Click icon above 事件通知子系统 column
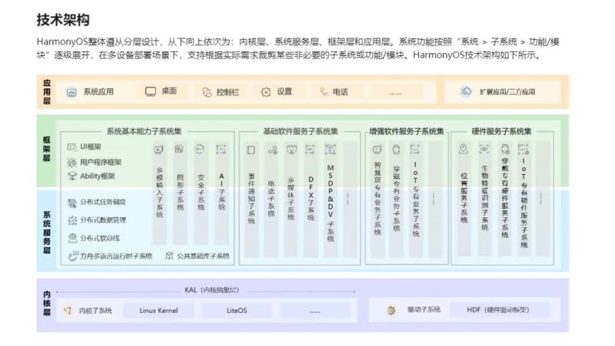This screenshot has height=346, width=615. click(x=251, y=150)
